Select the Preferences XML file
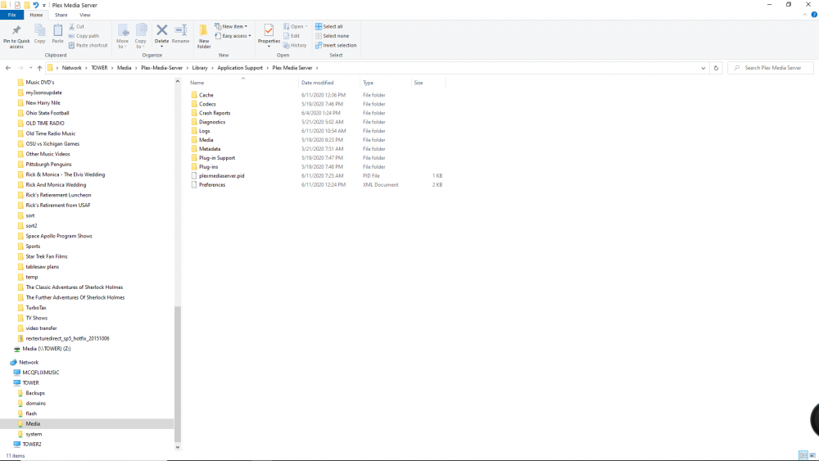 coord(212,185)
